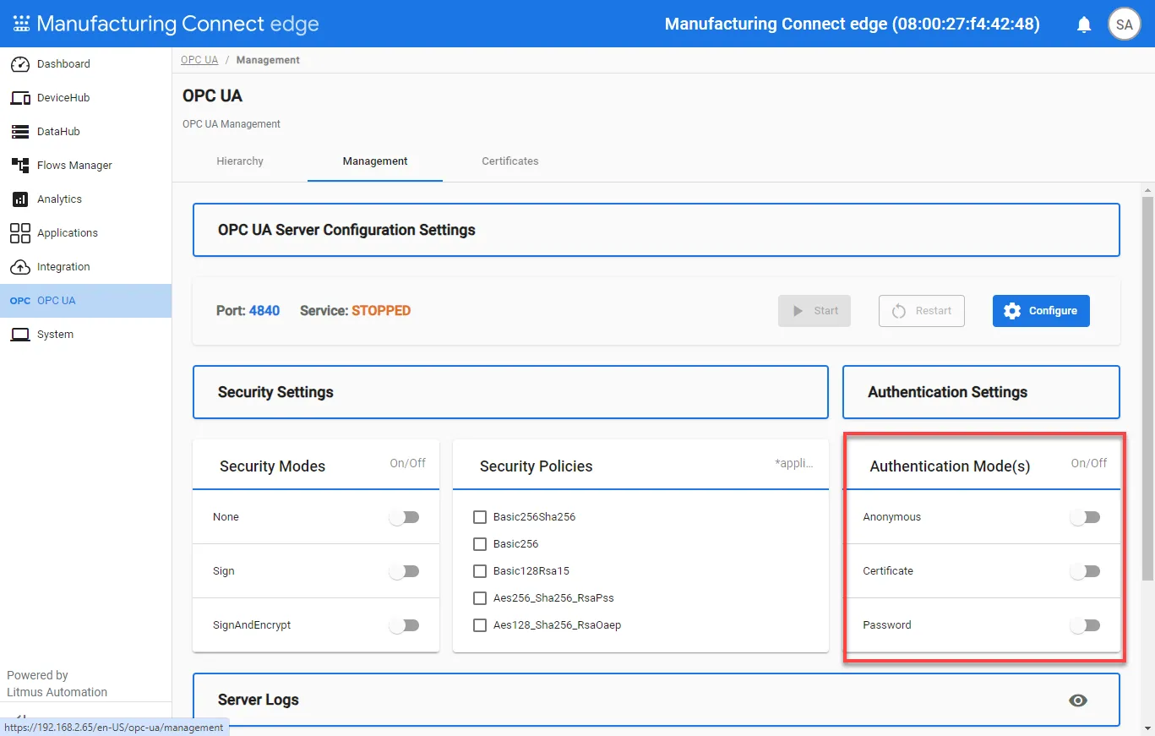
Task: Toggle Certificate authentication mode
Action: point(1085,571)
